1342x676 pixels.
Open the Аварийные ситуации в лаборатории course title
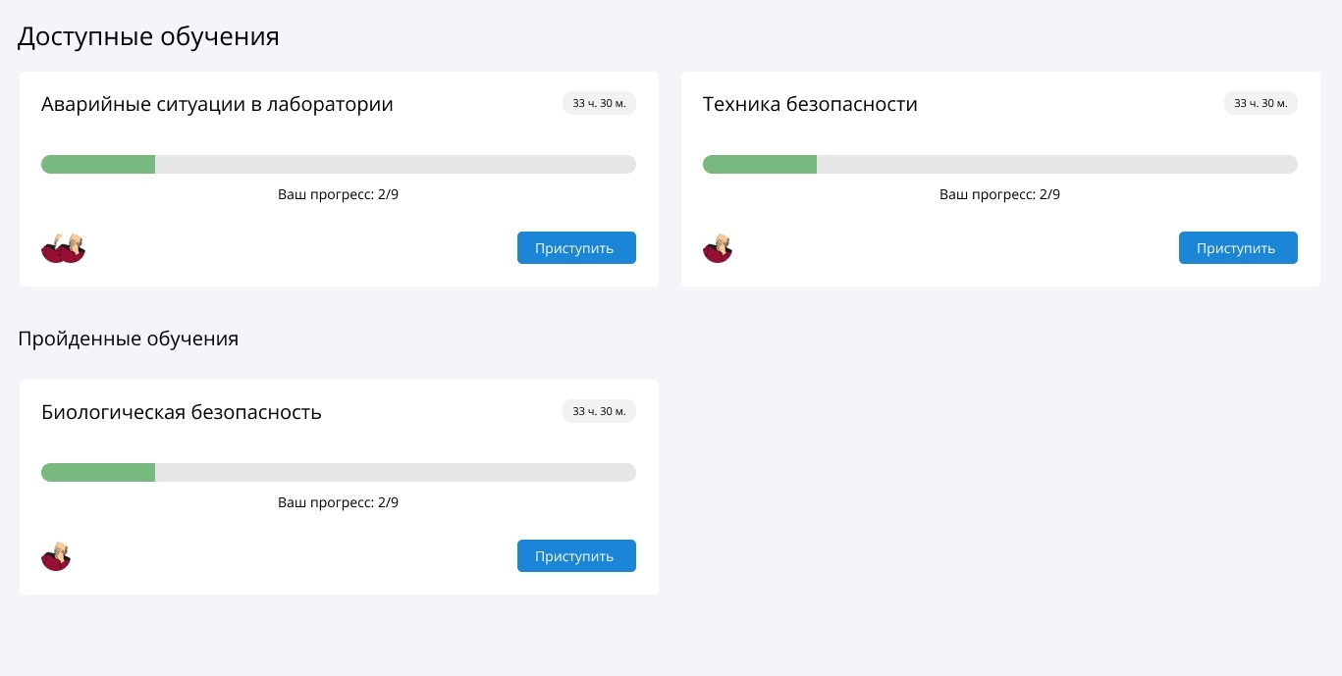click(x=217, y=104)
